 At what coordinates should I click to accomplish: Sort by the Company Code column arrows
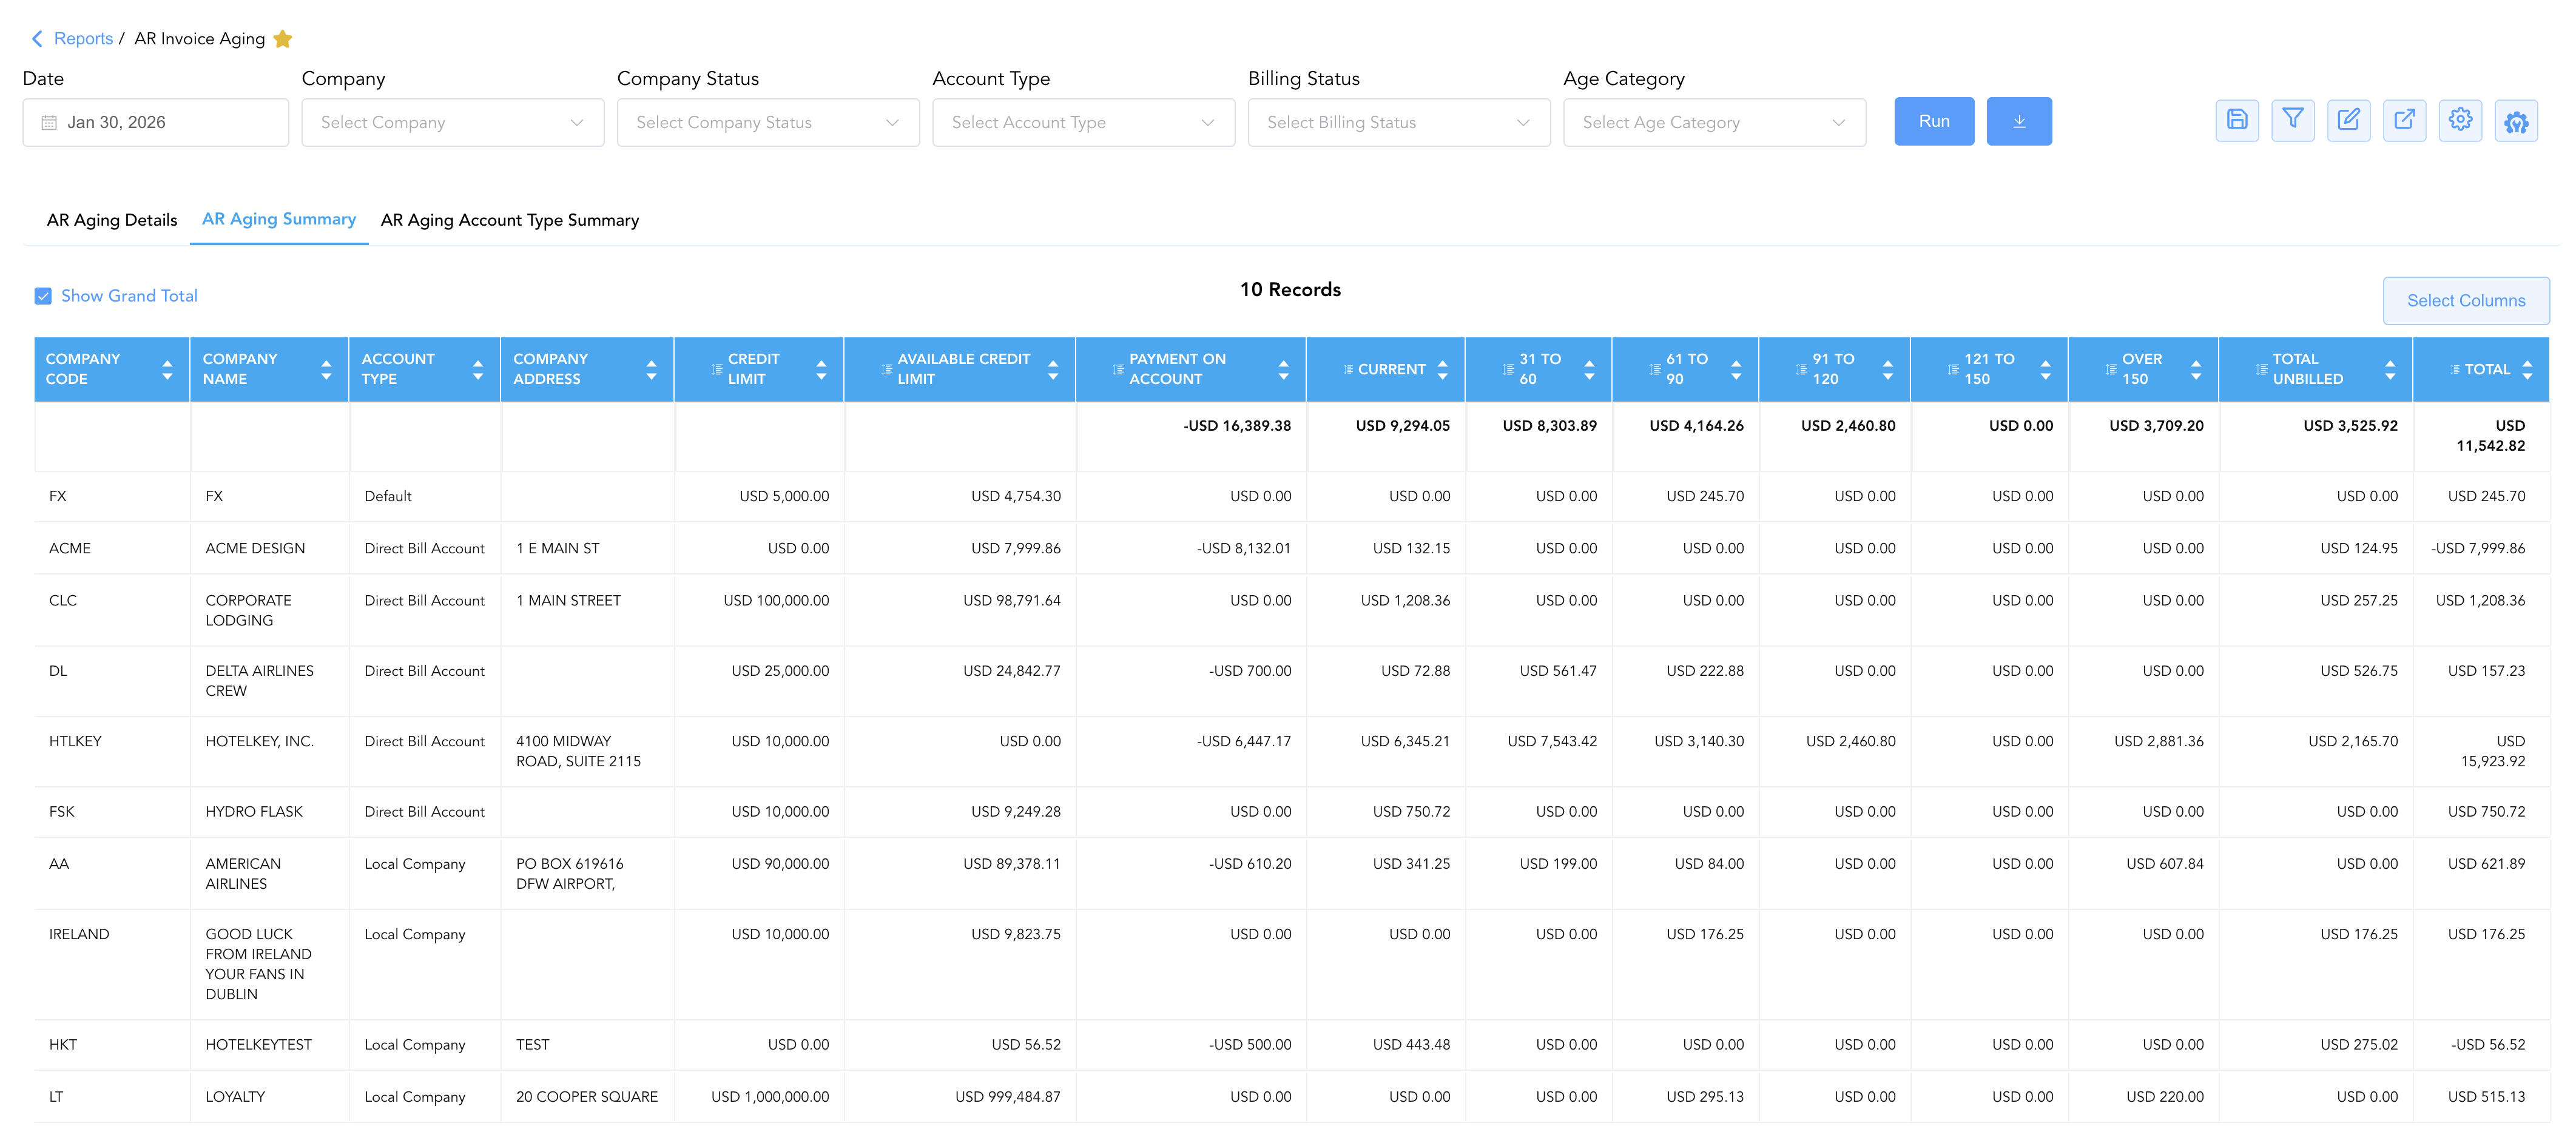167,370
